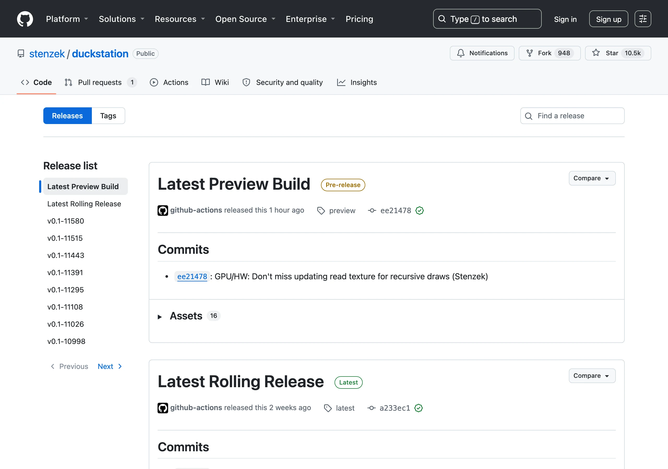
Task: Click the commit icon beside ee21478
Action: [372, 210]
